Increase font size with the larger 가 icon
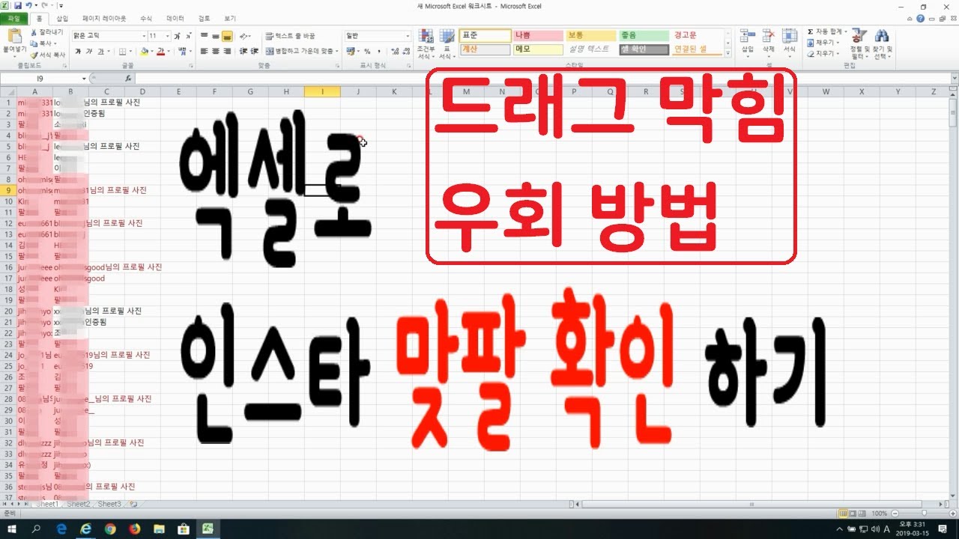 click(x=178, y=36)
